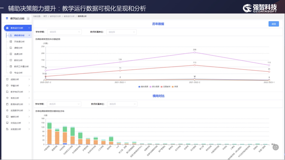The image size is (285, 160).
Task: Open 教材分析 via its book icon
Action: tap(11, 60)
